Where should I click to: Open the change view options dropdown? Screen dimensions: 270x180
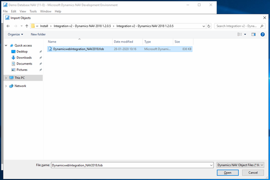click(245, 34)
